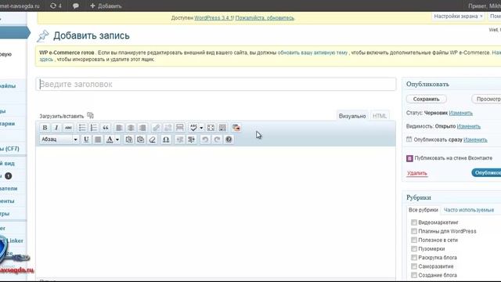Paste from Word icon

(x=140, y=139)
